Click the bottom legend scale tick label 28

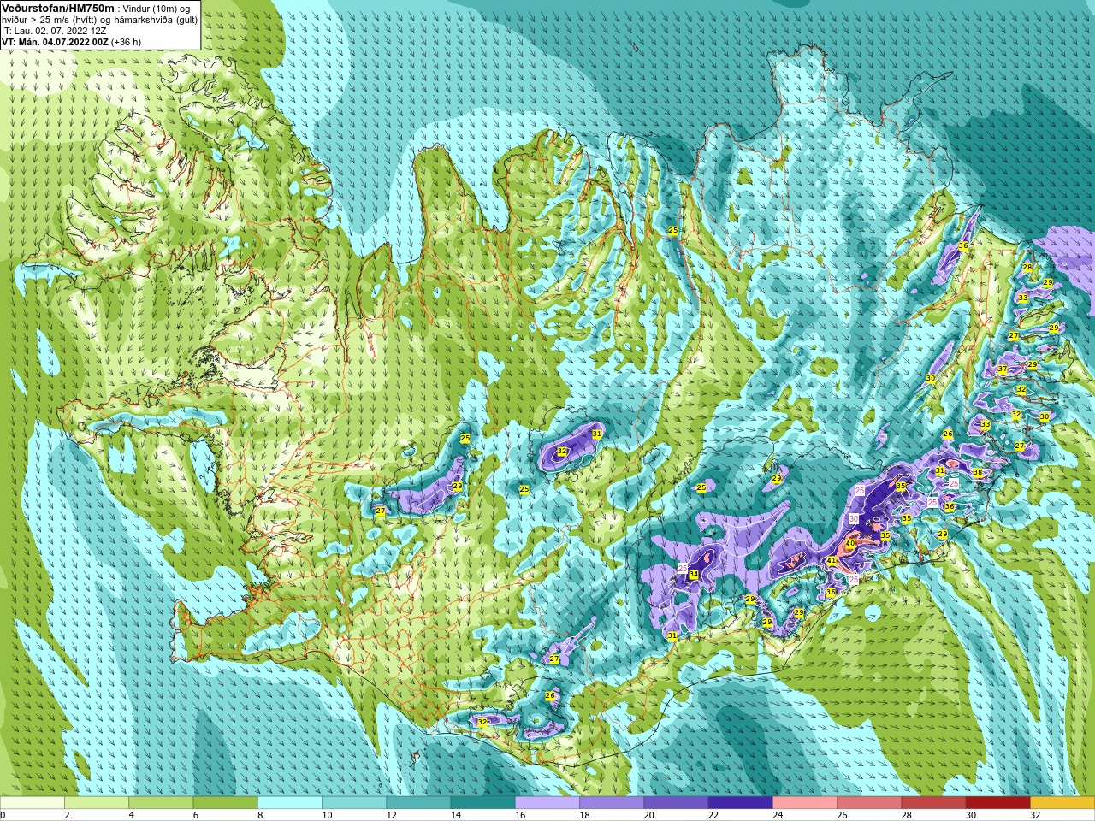[906, 815]
